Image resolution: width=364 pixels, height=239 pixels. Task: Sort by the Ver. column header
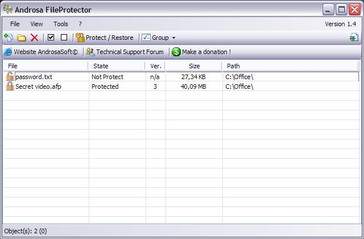pos(155,66)
